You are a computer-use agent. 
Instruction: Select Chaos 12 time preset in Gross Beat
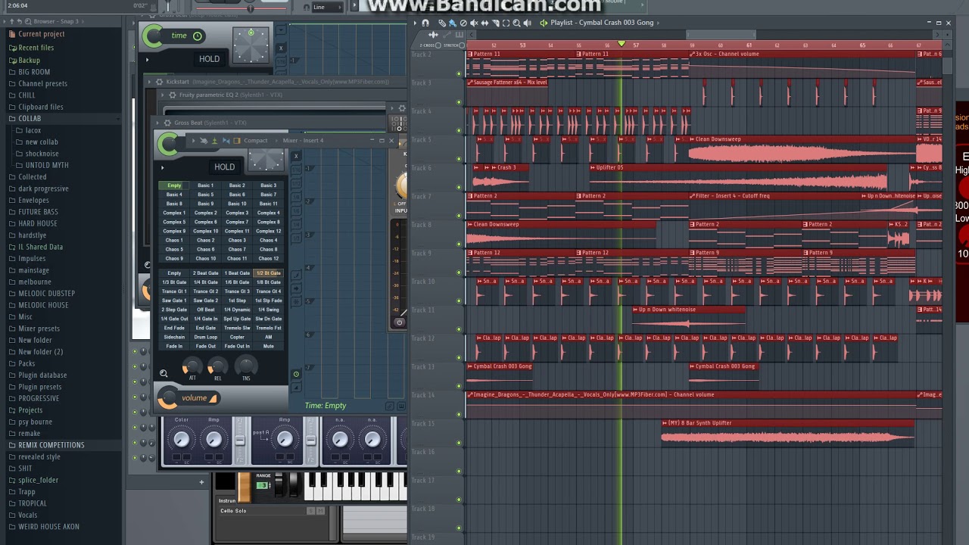pyautogui.click(x=268, y=258)
